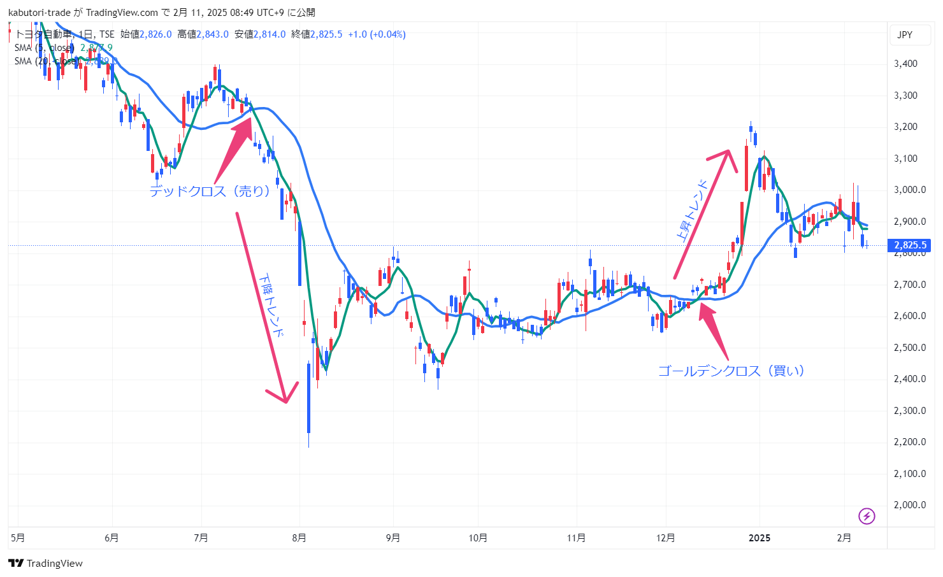Click the 2,400.0 price axis label
This screenshot has width=943, height=577.
click(x=910, y=379)
